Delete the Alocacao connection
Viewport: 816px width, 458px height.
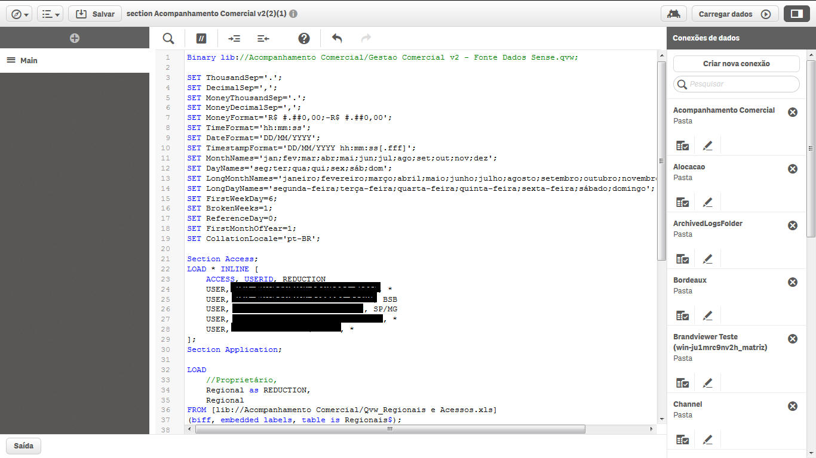[793, 169]
